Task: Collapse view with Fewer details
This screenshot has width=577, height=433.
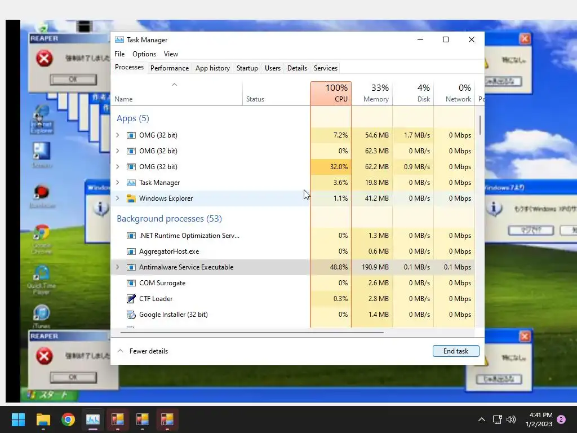Action: coord(143,351)
